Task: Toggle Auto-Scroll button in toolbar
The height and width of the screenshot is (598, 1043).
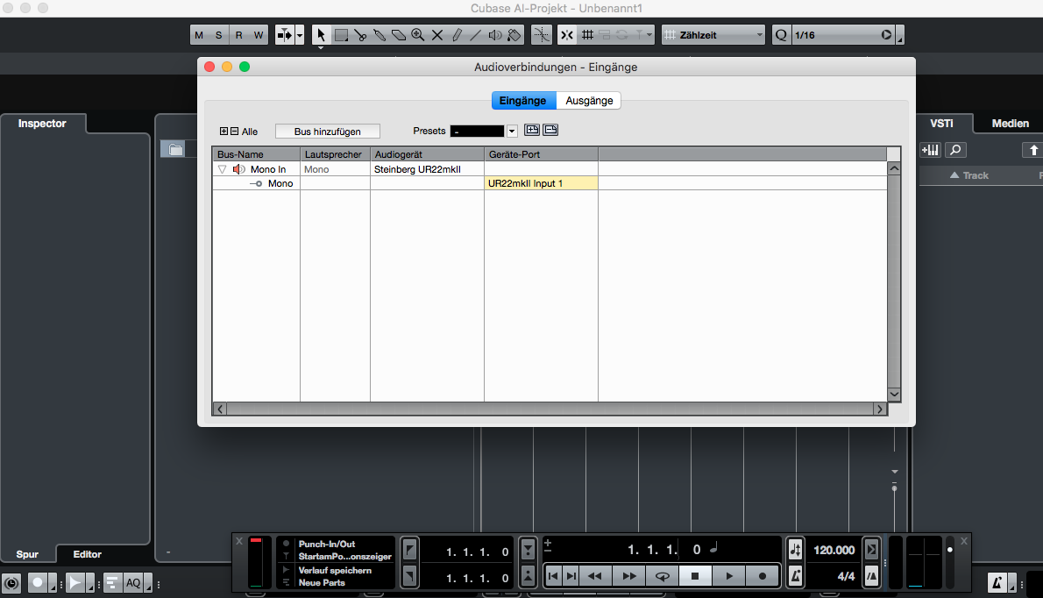Action: click(284, 34)
